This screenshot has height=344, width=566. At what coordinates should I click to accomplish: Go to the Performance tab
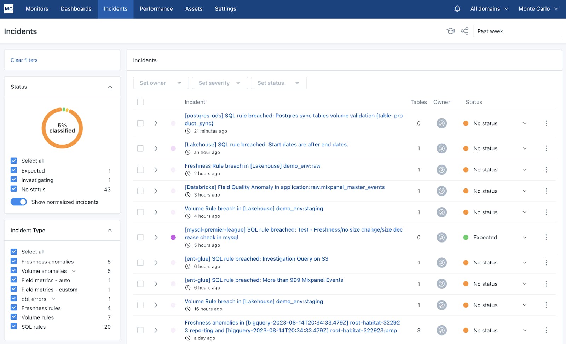tap(156, 9)
